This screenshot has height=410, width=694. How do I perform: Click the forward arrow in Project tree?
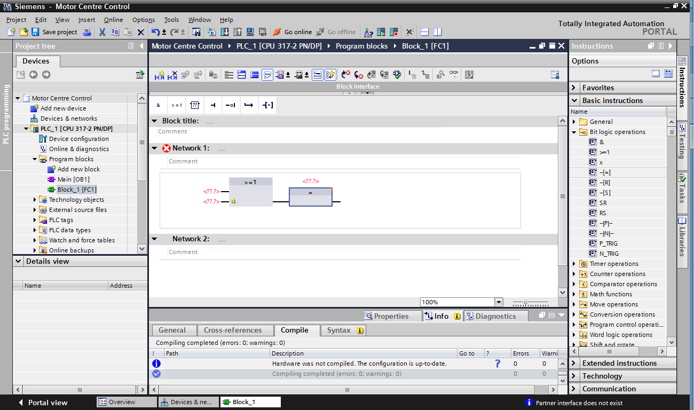click(x=46, y=75)
